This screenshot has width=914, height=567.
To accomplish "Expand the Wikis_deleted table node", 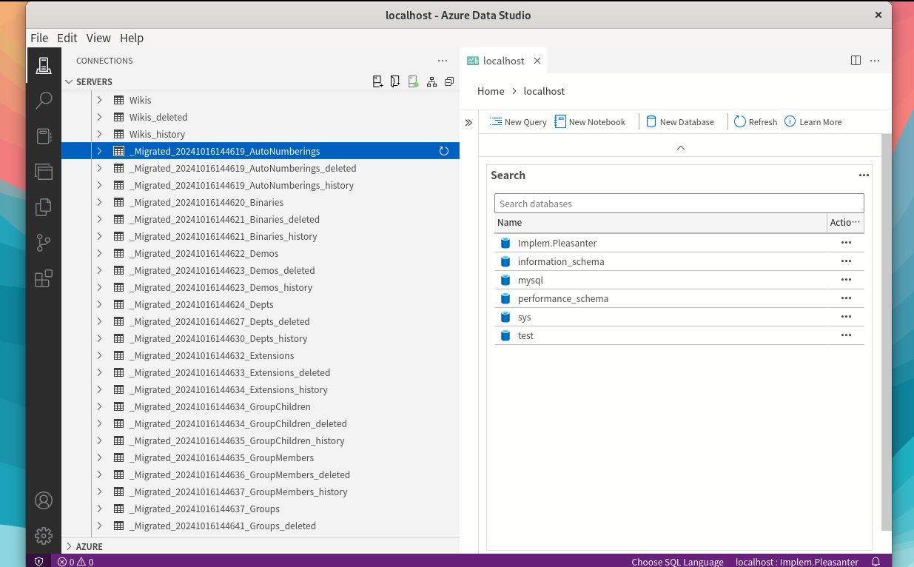I will (x=99, y=117).
